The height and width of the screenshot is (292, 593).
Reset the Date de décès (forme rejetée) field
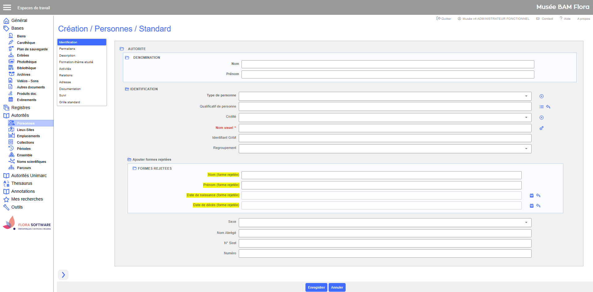click(538, 206)
